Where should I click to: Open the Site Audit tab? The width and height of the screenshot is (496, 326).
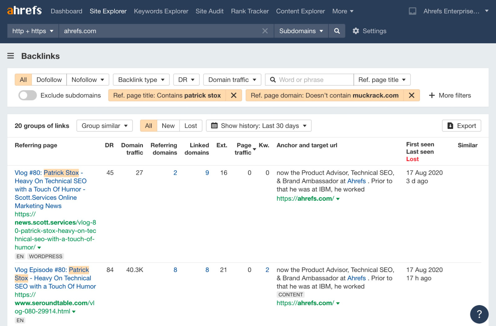point(209,11)
